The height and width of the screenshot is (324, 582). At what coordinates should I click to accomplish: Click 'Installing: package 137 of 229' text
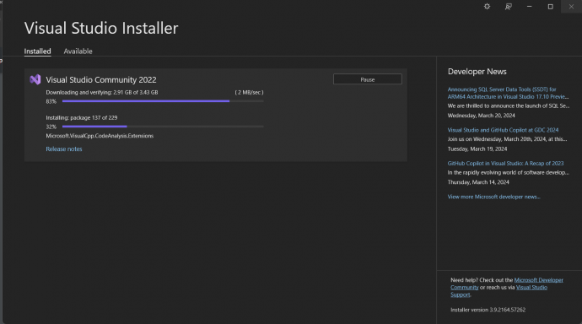[x=82, y=117]
